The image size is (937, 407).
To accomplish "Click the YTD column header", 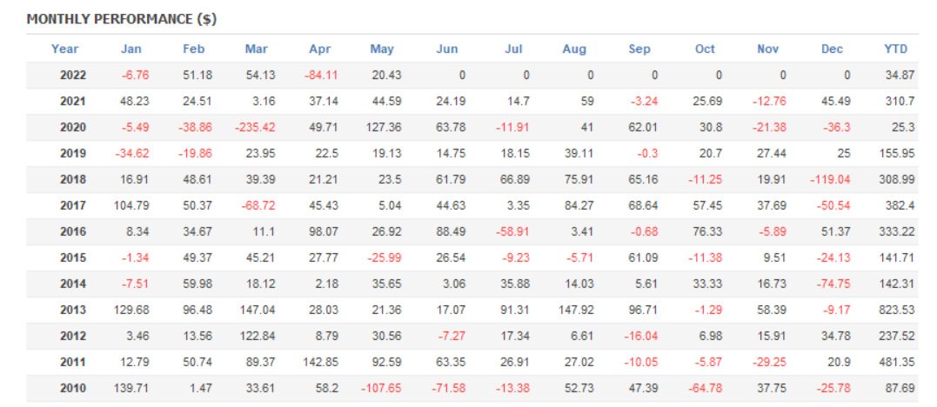I will (895, 49).
